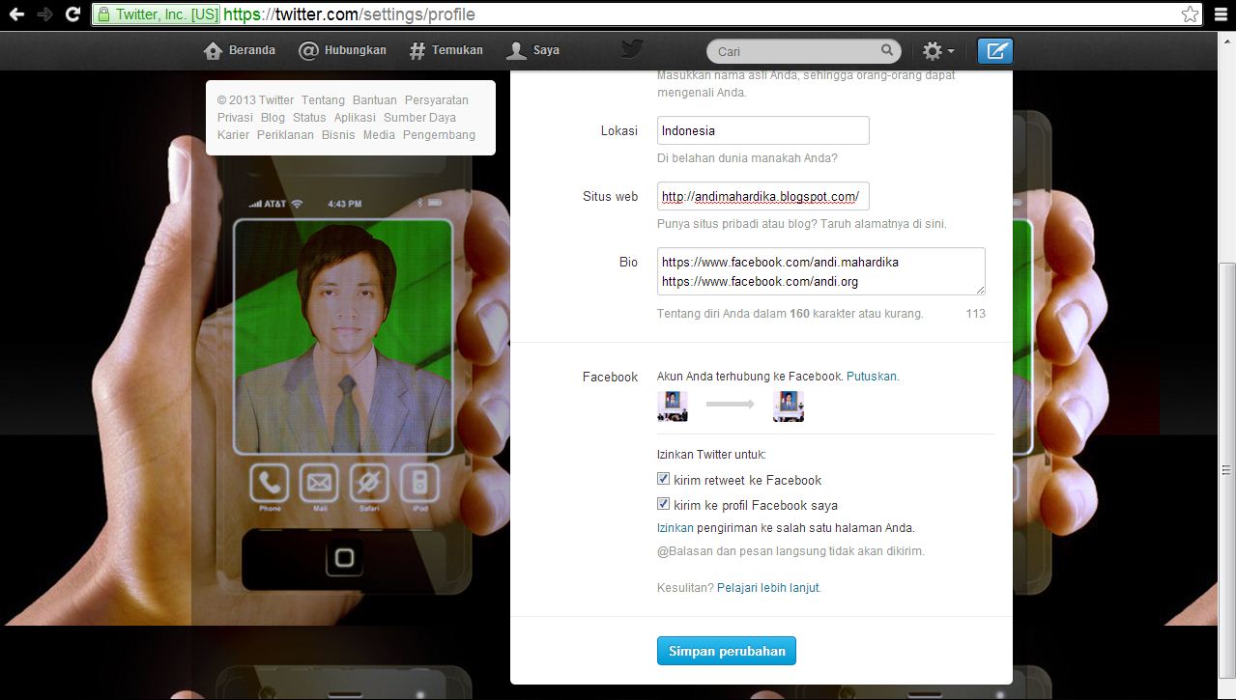This screenshot has height=700, width=1236.
Task: Open the Bantuan footer link
Action: (375, 100)
